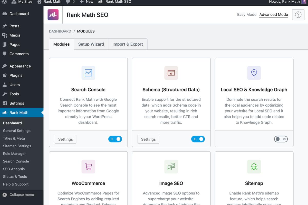
Task: Disable the Search Console module toggle
Action: point(115,139)
